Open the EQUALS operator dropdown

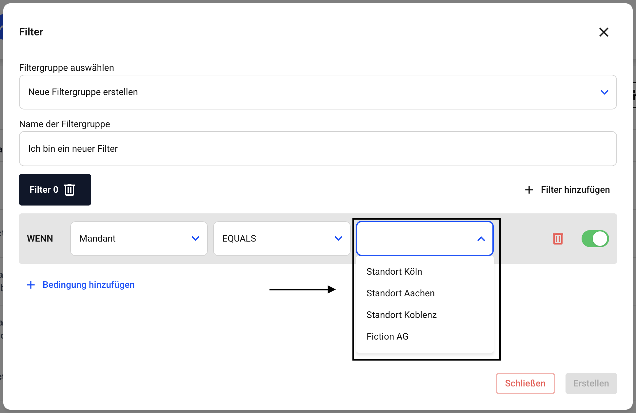point(282,239)
